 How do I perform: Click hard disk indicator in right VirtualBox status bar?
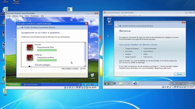[x=163, y=87]
